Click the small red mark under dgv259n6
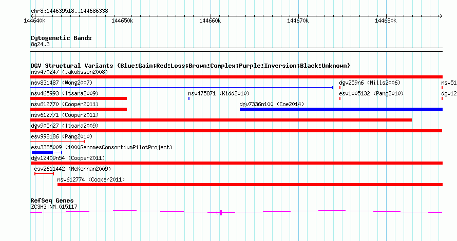Viewport: 457px width, 241px height. point(340,88)
